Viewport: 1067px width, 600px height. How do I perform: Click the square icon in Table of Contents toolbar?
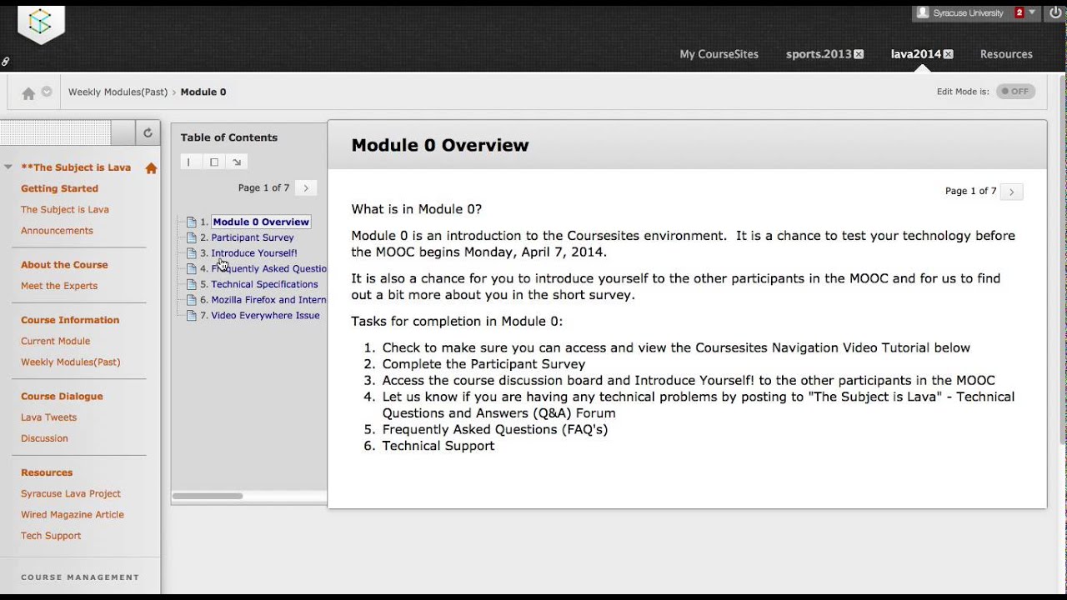214,162
